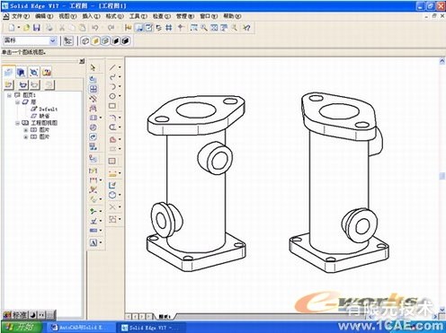Open the 编辑(E) menu

pos(44,16)
